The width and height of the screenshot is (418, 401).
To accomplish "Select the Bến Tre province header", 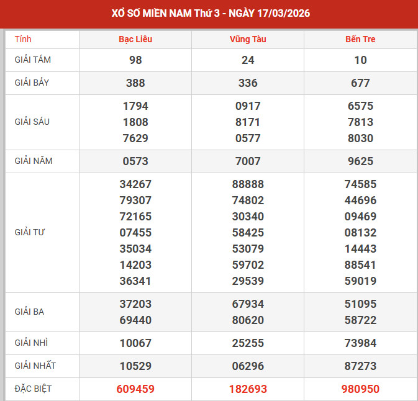I will click(x=360, y=39).
